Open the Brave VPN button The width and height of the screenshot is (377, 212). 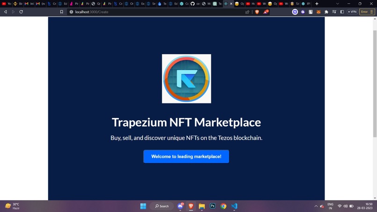click(353, 12)
